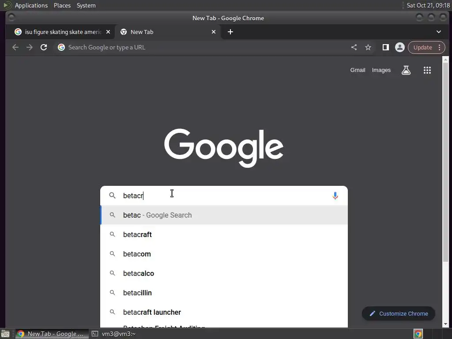The width and height of the screenshot is (452, 339).
Task: Open the side panel icon
Action: pos(385,47)
